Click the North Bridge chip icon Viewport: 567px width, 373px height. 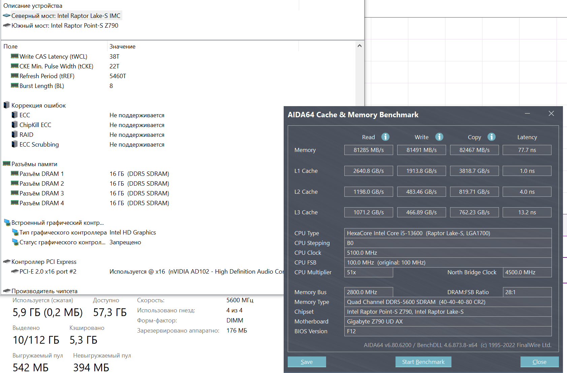(x=7, y=15)
